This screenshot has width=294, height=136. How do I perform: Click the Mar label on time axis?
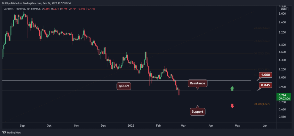(183, 126)
